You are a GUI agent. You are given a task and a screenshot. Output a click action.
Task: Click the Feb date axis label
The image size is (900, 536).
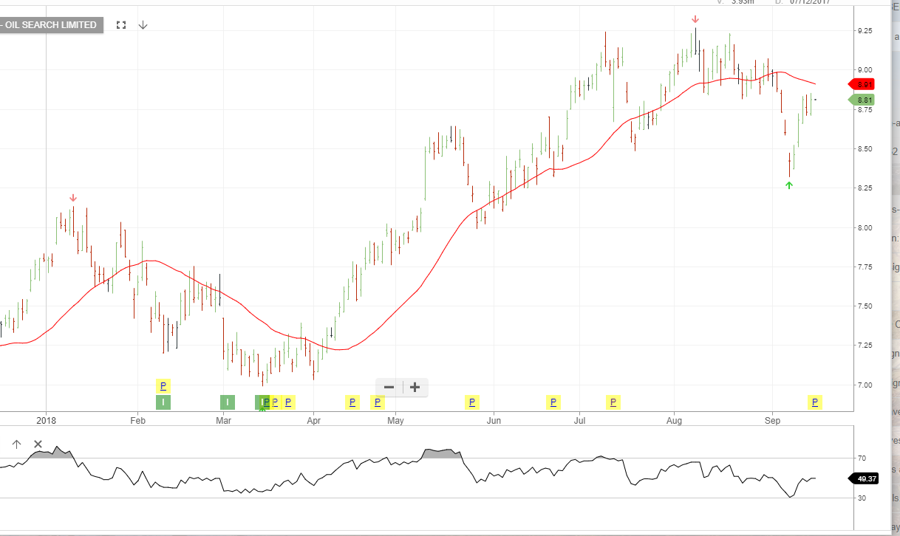pyautogui.click(x=137, y=420)
